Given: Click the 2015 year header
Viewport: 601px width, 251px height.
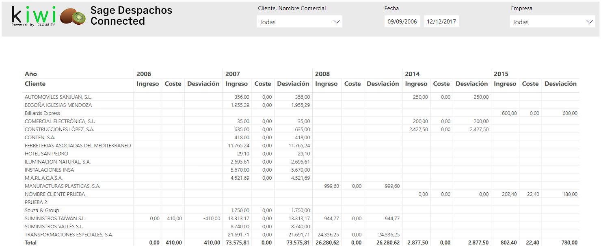Looking at the screenshot, I should pos(501,74).
